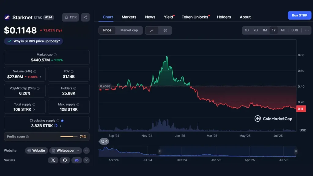Screen dimensions: 313x176
Task: Click the Buy STRK button
Action: pyautogui.click(x=300, y=15)
